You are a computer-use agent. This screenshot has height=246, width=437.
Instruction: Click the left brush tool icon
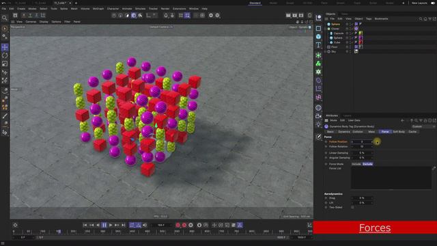tap(5, 115)
